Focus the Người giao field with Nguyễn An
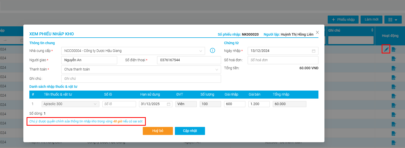This screenshot has width=405, height=148. (89, 60)
